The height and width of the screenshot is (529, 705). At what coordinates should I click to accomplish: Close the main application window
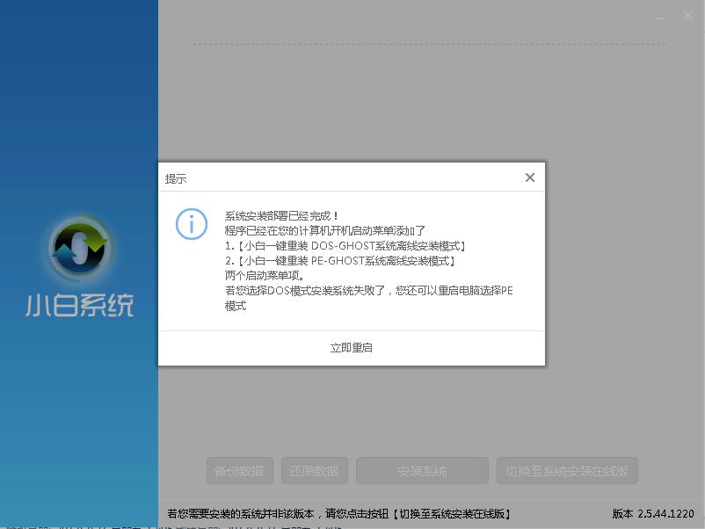click(x=688, y=15)
